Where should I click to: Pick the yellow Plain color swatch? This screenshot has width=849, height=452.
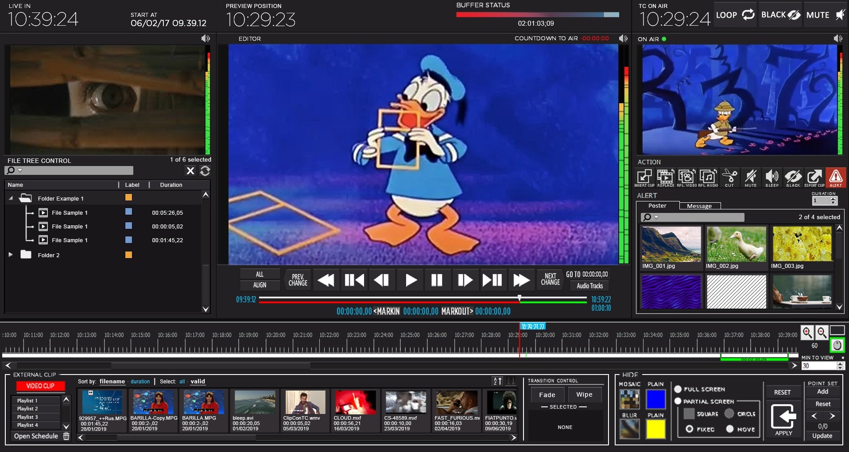[655, 429]
